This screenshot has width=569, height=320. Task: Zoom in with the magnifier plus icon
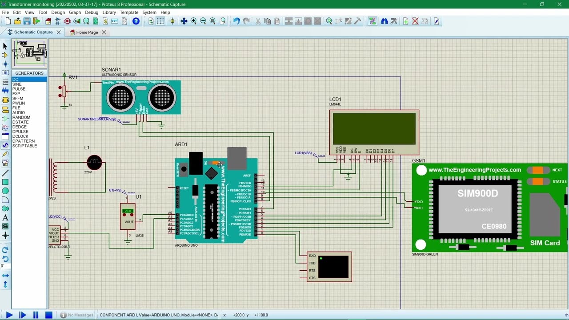click(193, 21)
